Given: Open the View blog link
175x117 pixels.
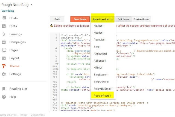Looking at the screenshot, I should (x=8, y=11).
